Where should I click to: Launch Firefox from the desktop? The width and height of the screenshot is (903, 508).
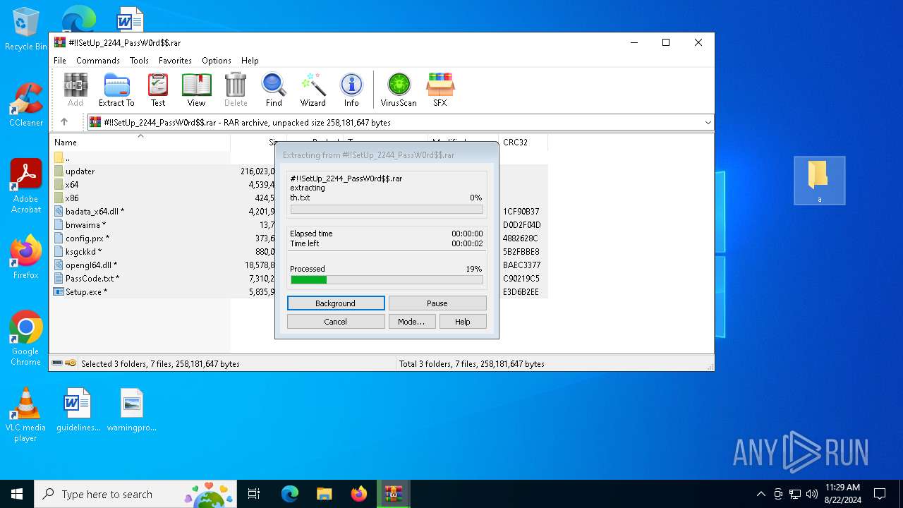[x=25, y=257]
